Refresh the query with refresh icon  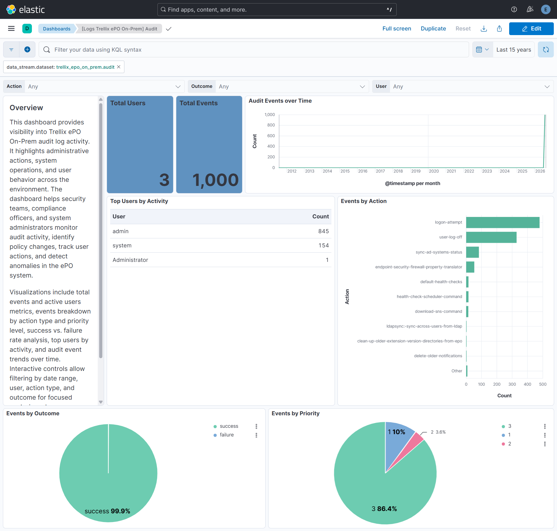point(546,50)
